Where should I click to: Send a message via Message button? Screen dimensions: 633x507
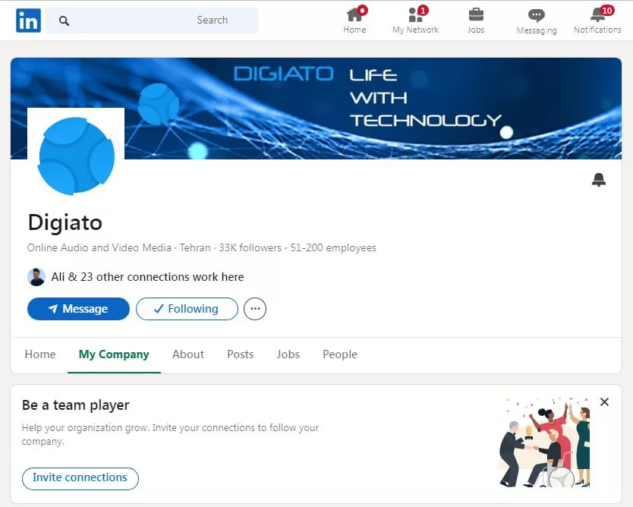pyautogui.click(x=78, y=309)
